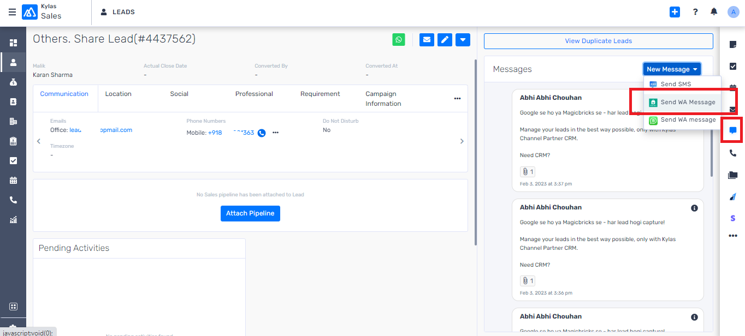Image resolution: width=745 pixels, height=336 pixels.
Task: Open email compose via envelope icon
Action: [x=427, y=39]
